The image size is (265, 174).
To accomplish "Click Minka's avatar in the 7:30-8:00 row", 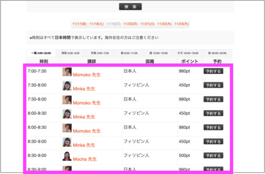I will click(x=67, y=86).
